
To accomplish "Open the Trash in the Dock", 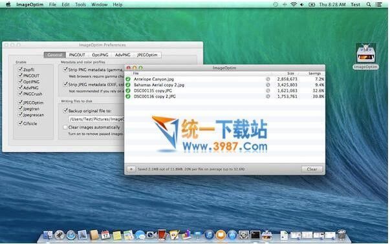I will (x=341, y=234).
